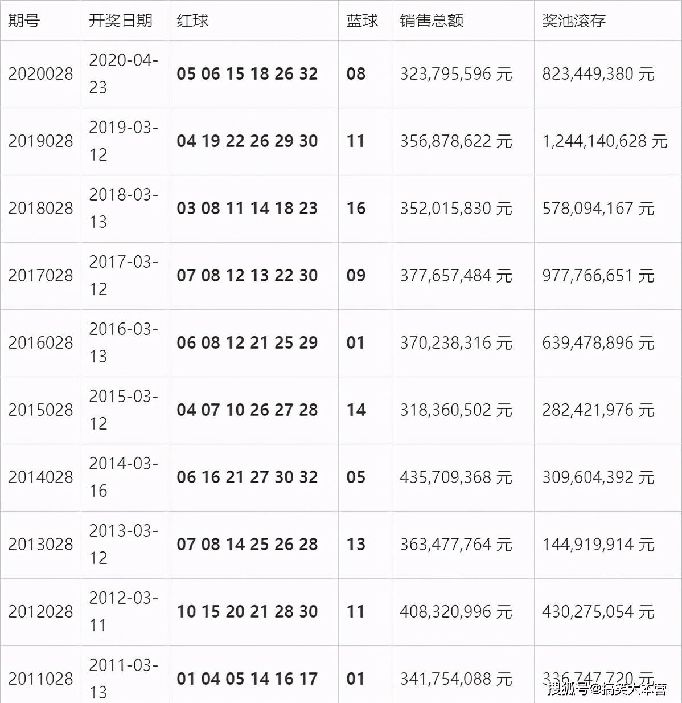Click the 搜狐号@搞笑大本营 watermark
This screenshot has height=703, width=682.
(x=607, y=689)
